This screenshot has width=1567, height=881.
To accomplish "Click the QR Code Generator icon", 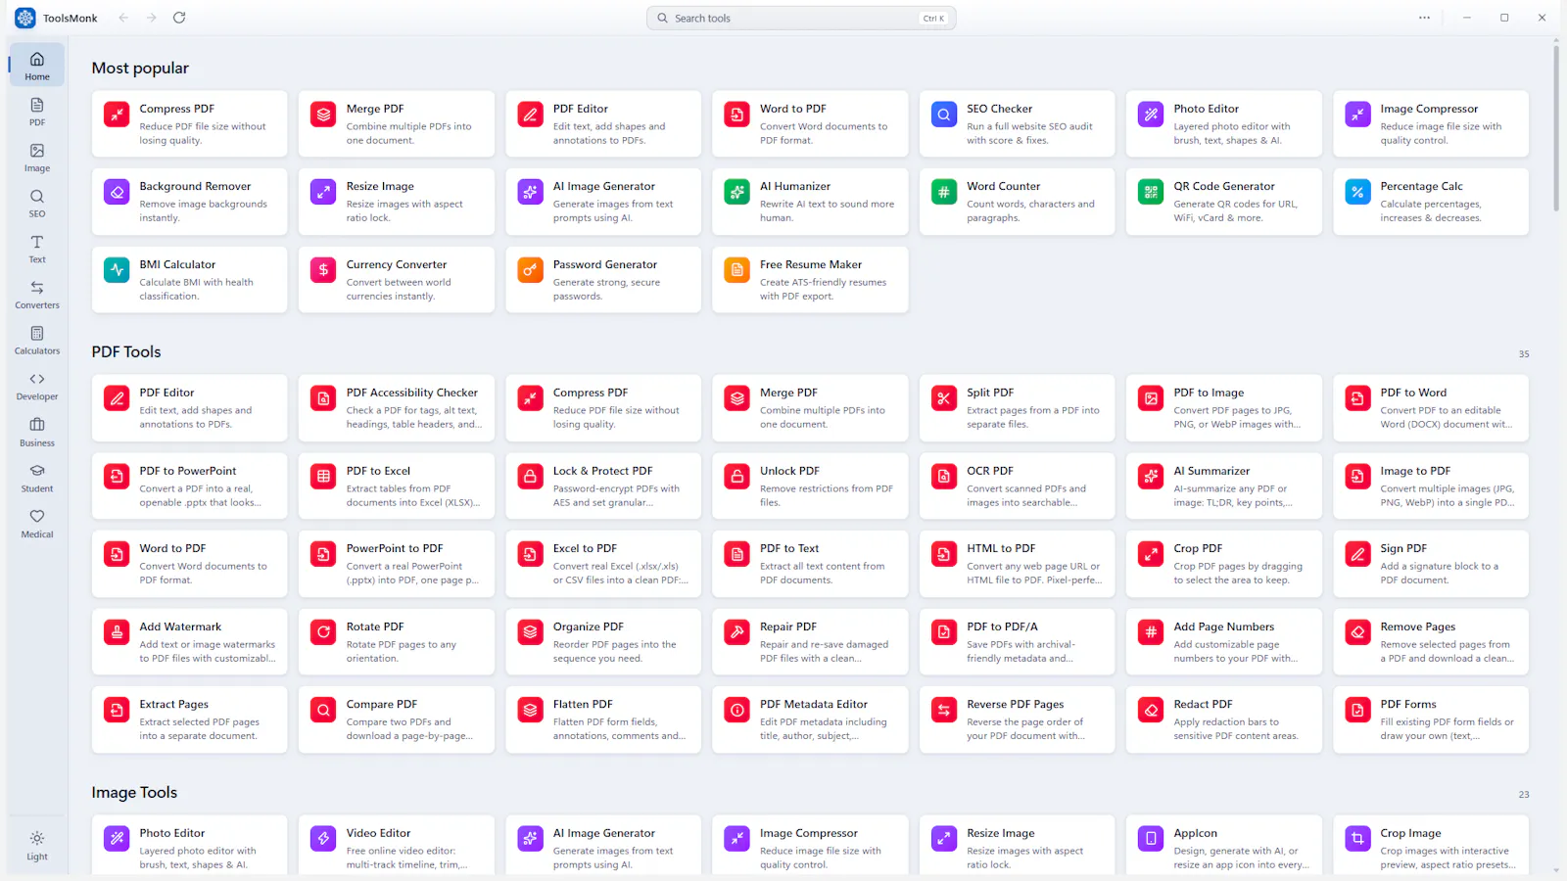I will [1151, 192].
